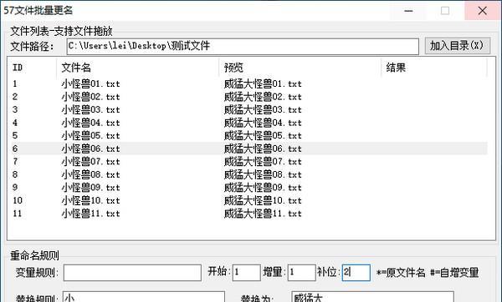502x302 pixels.
Task: Click the 补位 value field
Action: point(356,273)
